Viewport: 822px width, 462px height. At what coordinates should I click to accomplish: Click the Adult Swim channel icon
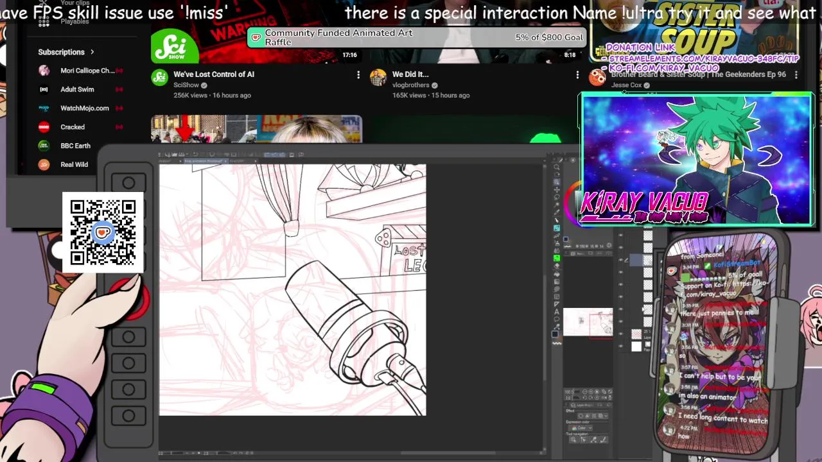point(44,89)
